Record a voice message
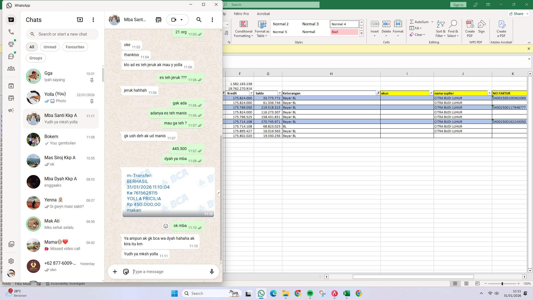This screenshot has height=300, width=533. tap(212, 271)
